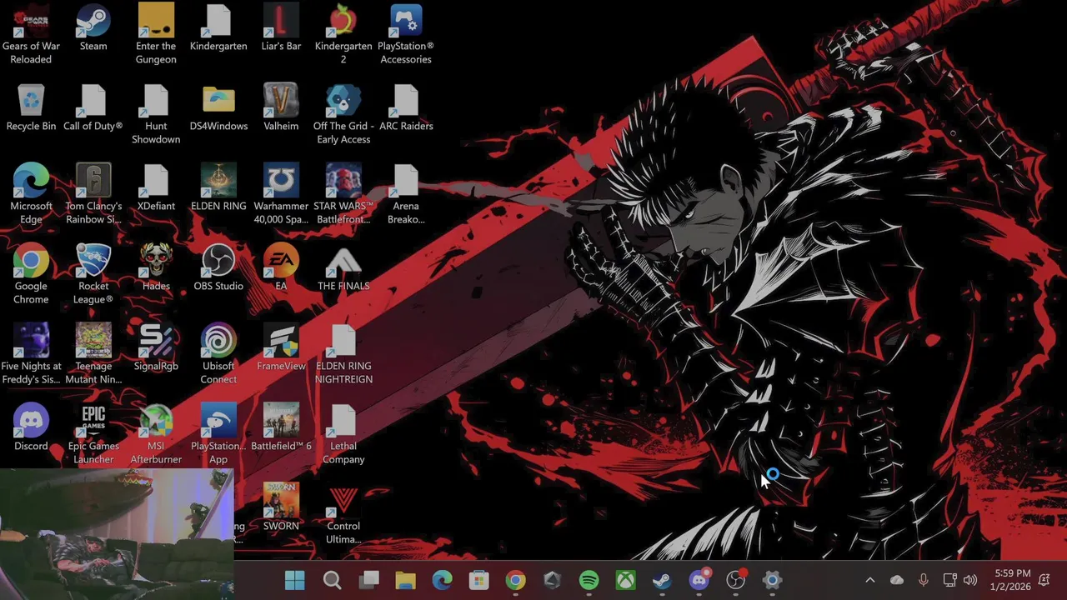Open the Gears of War Reloaded shortcut
The width and height of the screenshot is (1067, 600).
coord(31,35)
